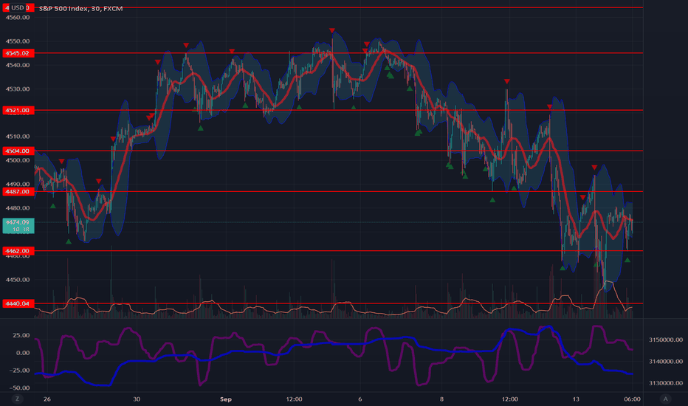Click the 4560.00 price axis value
This screenshot has width=688, height=406.
[18, 18]
